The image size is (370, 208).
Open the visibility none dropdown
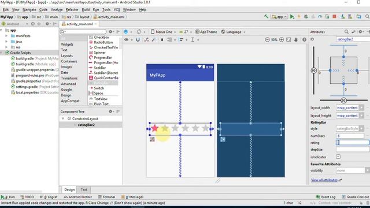pos(367,170)
